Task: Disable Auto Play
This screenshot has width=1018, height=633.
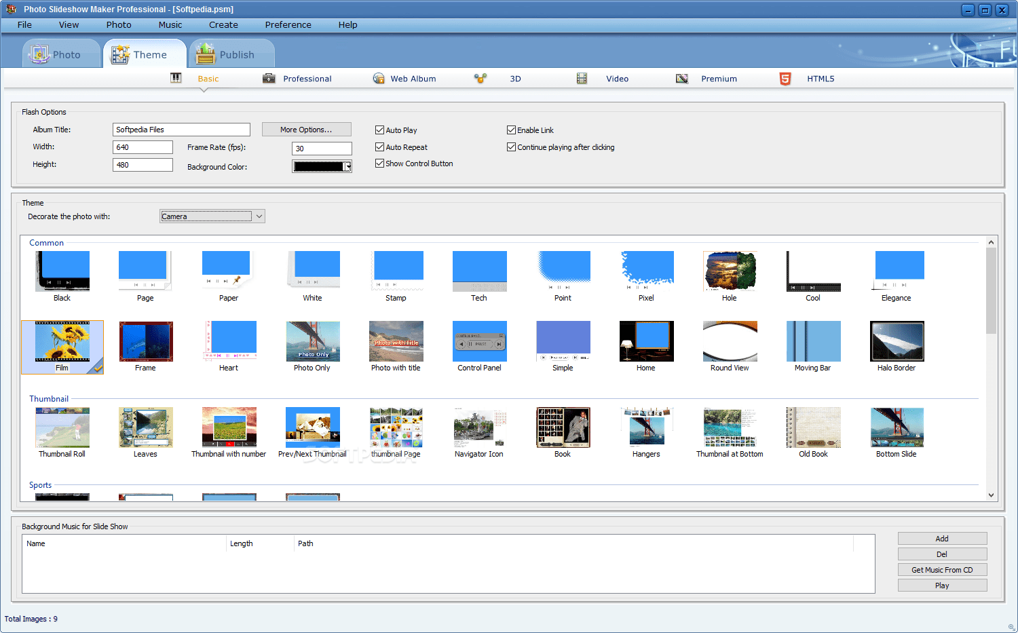Action: pyautogui.click(x=379, y=130)
